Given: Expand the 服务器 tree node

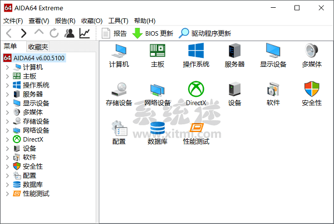Looking at the screenshot, I should tap(7, 94).
